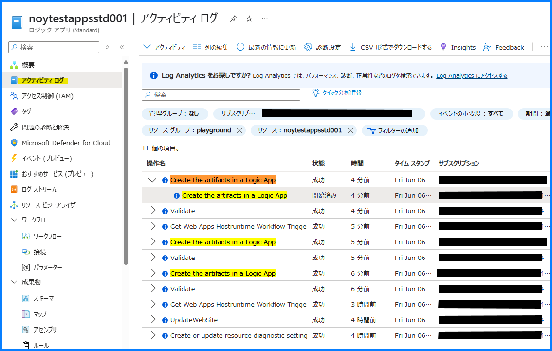Open the アクティビティ dropdown in the toolbar
This screenshot has width=552, height=351.
pos(165,47)
